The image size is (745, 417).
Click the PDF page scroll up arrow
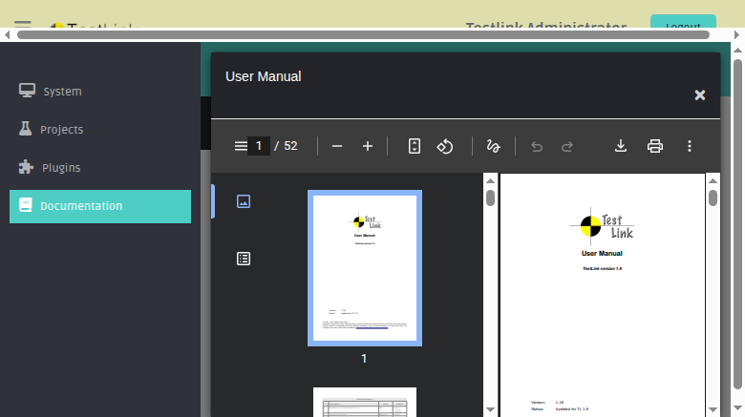pyautogui.click(x=713, y=181)
